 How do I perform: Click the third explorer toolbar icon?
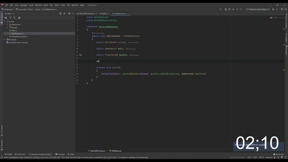[x=14, y=18]
